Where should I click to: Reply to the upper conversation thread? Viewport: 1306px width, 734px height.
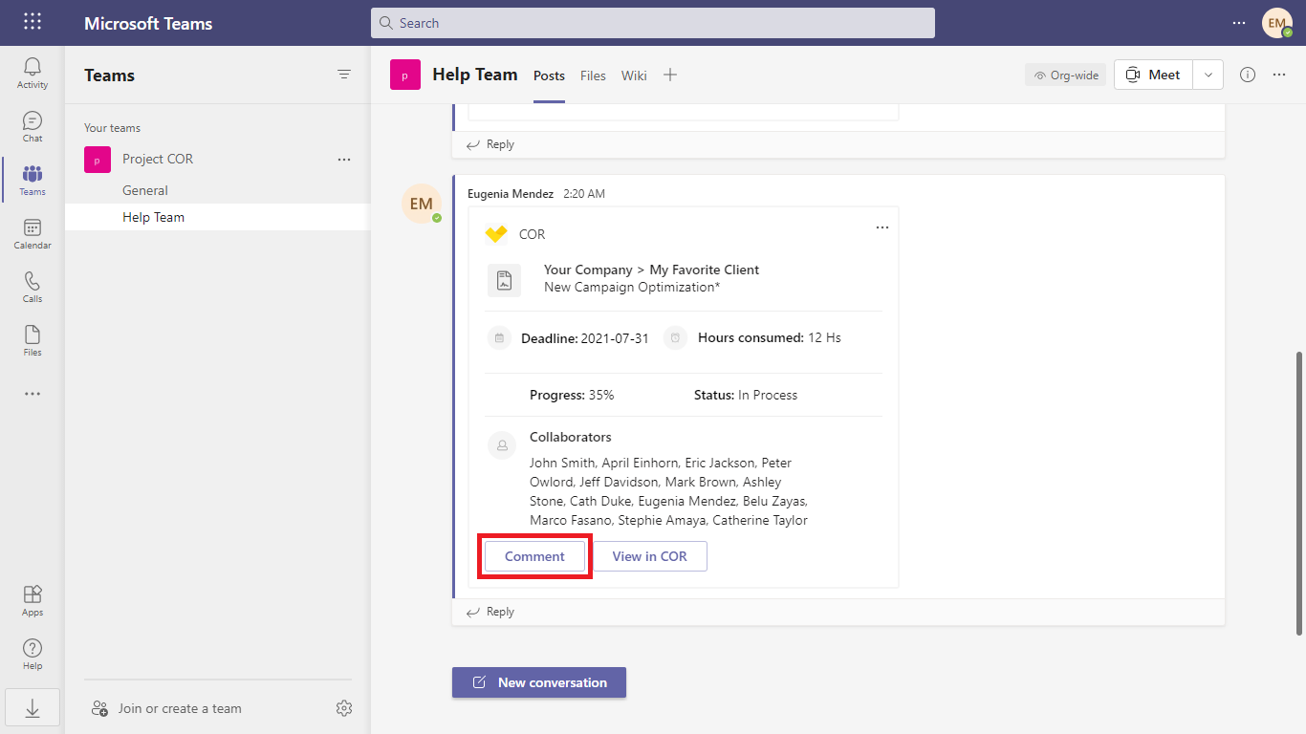490,144
